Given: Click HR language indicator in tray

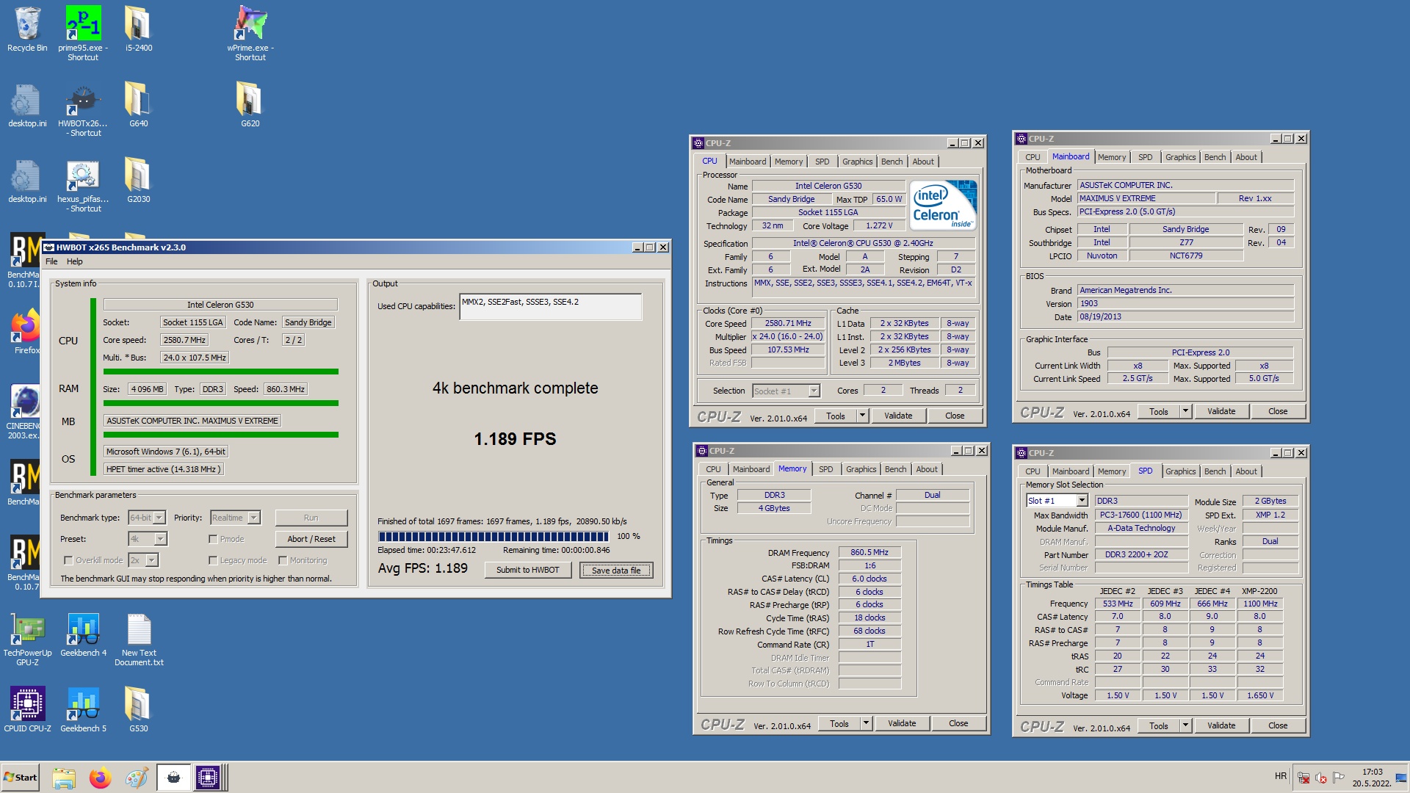Looking at the screenshot, I should [1280, 776].
